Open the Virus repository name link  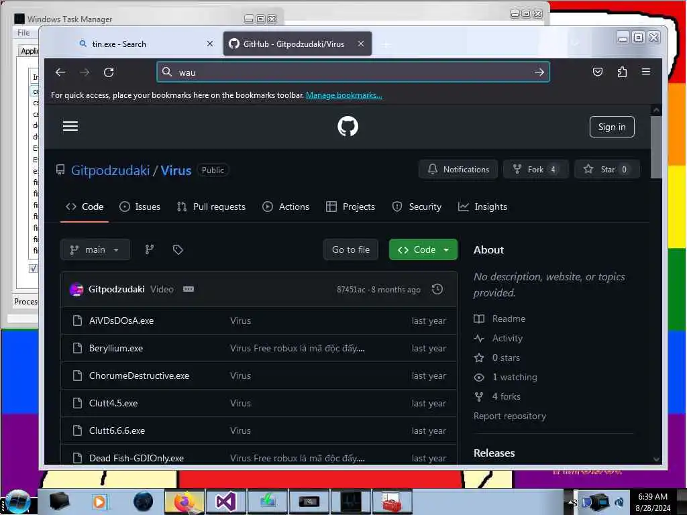click(x=176, y=170)
